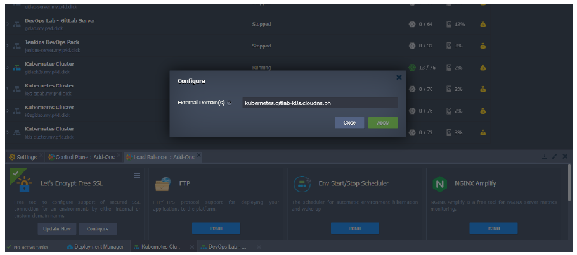Image resolution: width=577 pixels, height=255 pixels.
Task: Expand the k8s-gitlab.my.p4d.click Kubernetes Cluster row
Action: (x=8, y=89)
